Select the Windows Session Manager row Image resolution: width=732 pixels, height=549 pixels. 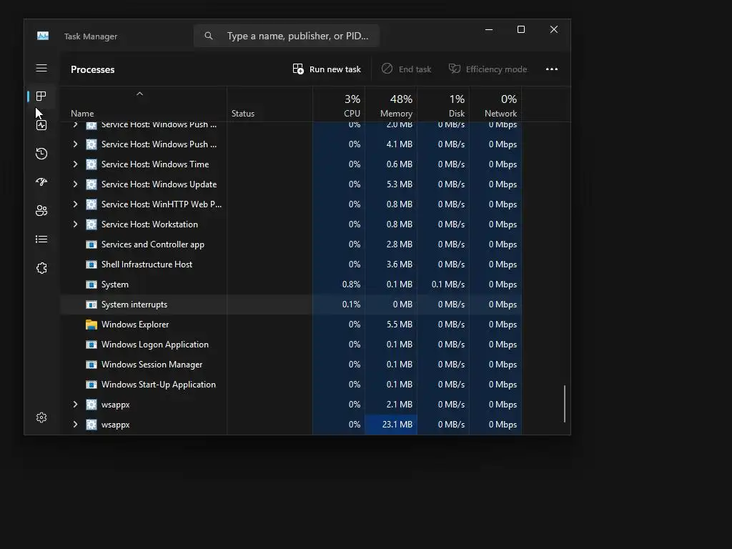point(291,365)
